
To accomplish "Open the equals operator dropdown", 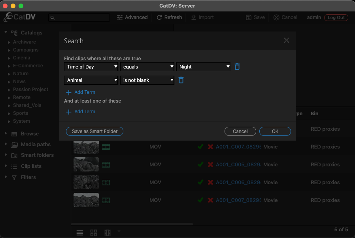I will point(147,67).
